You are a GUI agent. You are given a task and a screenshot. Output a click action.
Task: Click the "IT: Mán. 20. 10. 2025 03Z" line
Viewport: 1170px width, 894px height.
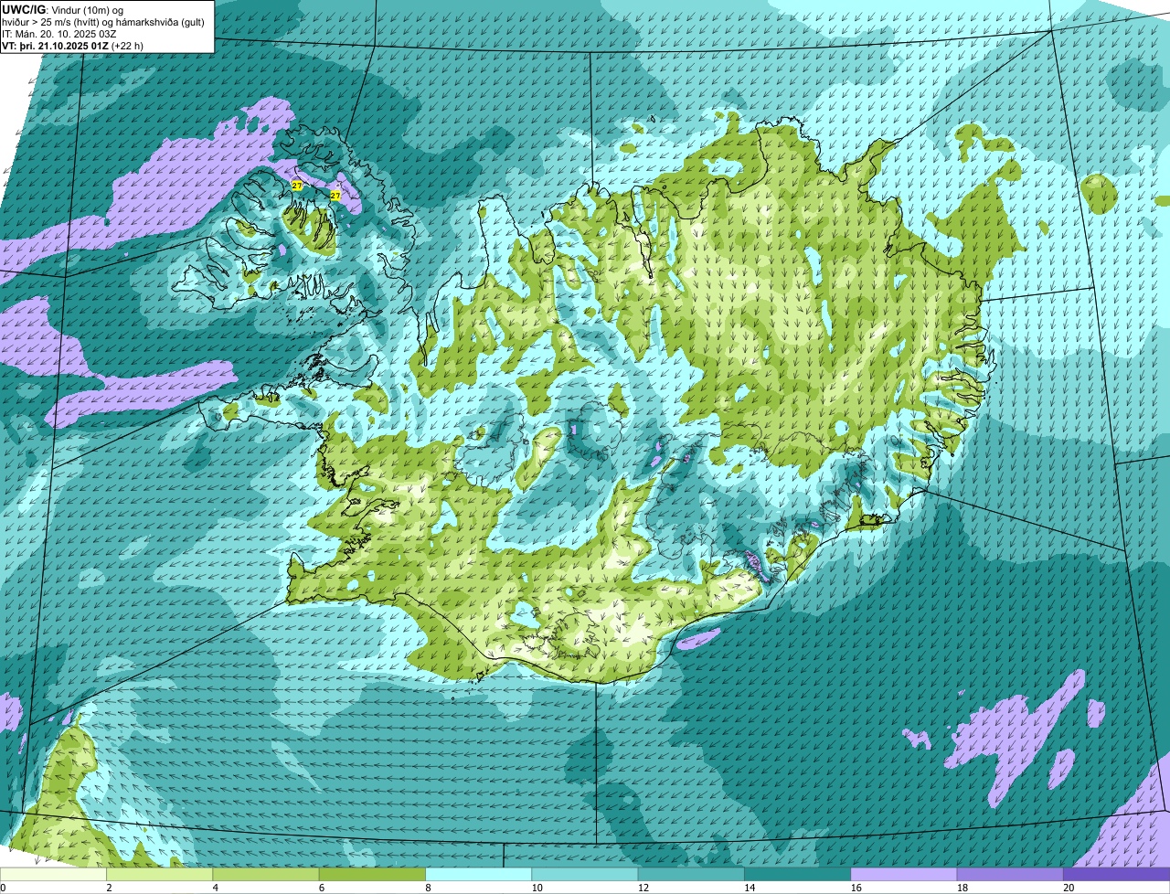[58, 34]
